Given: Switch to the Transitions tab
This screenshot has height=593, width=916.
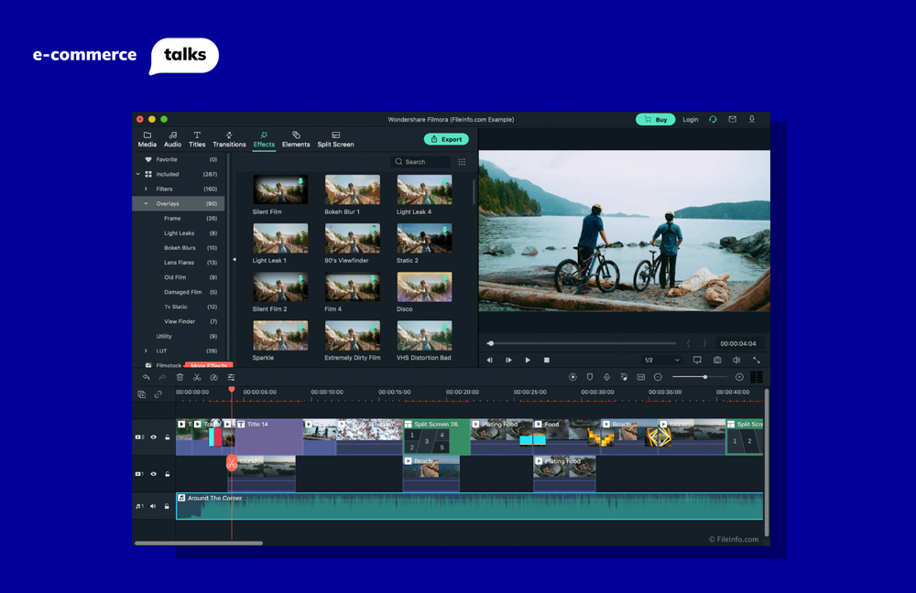Looking at the screenshot, I should tap(229, 139).
